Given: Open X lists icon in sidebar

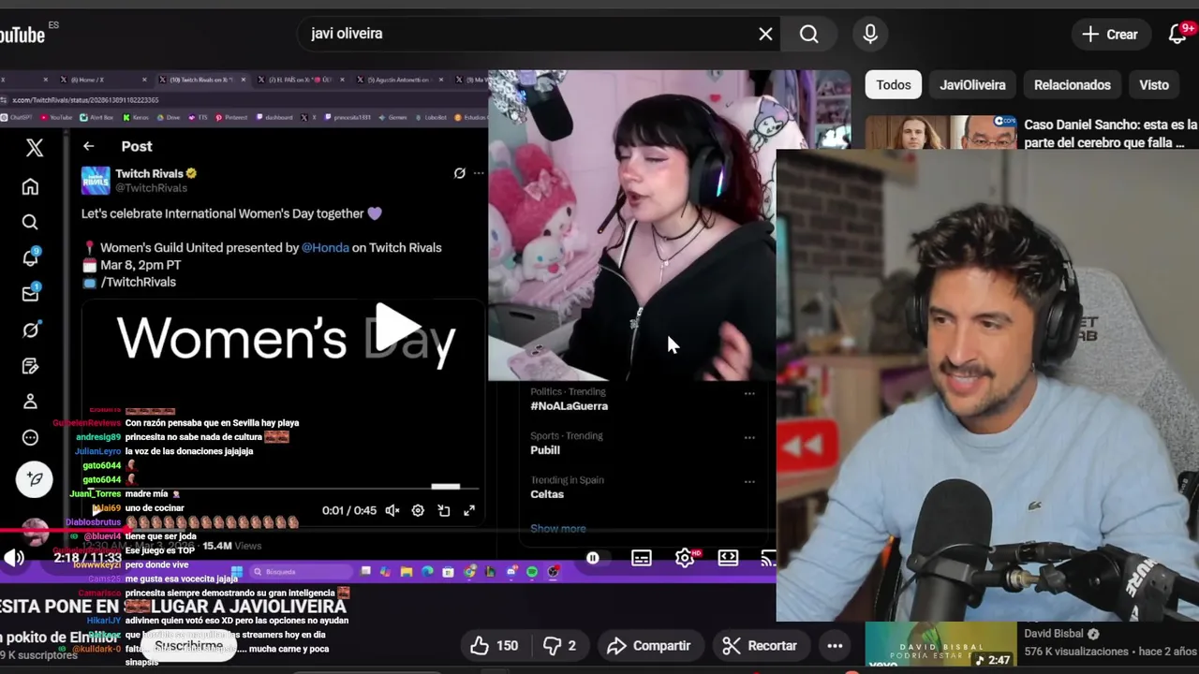Looking at the screenshot, I should tap(30, 365).
